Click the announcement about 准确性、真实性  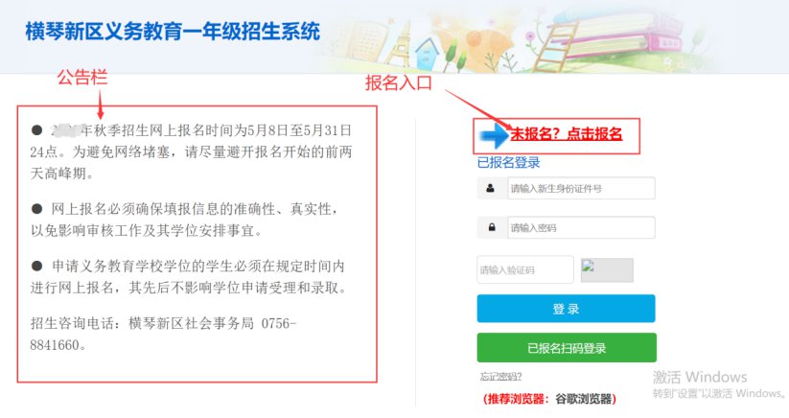tap(184, 220)
